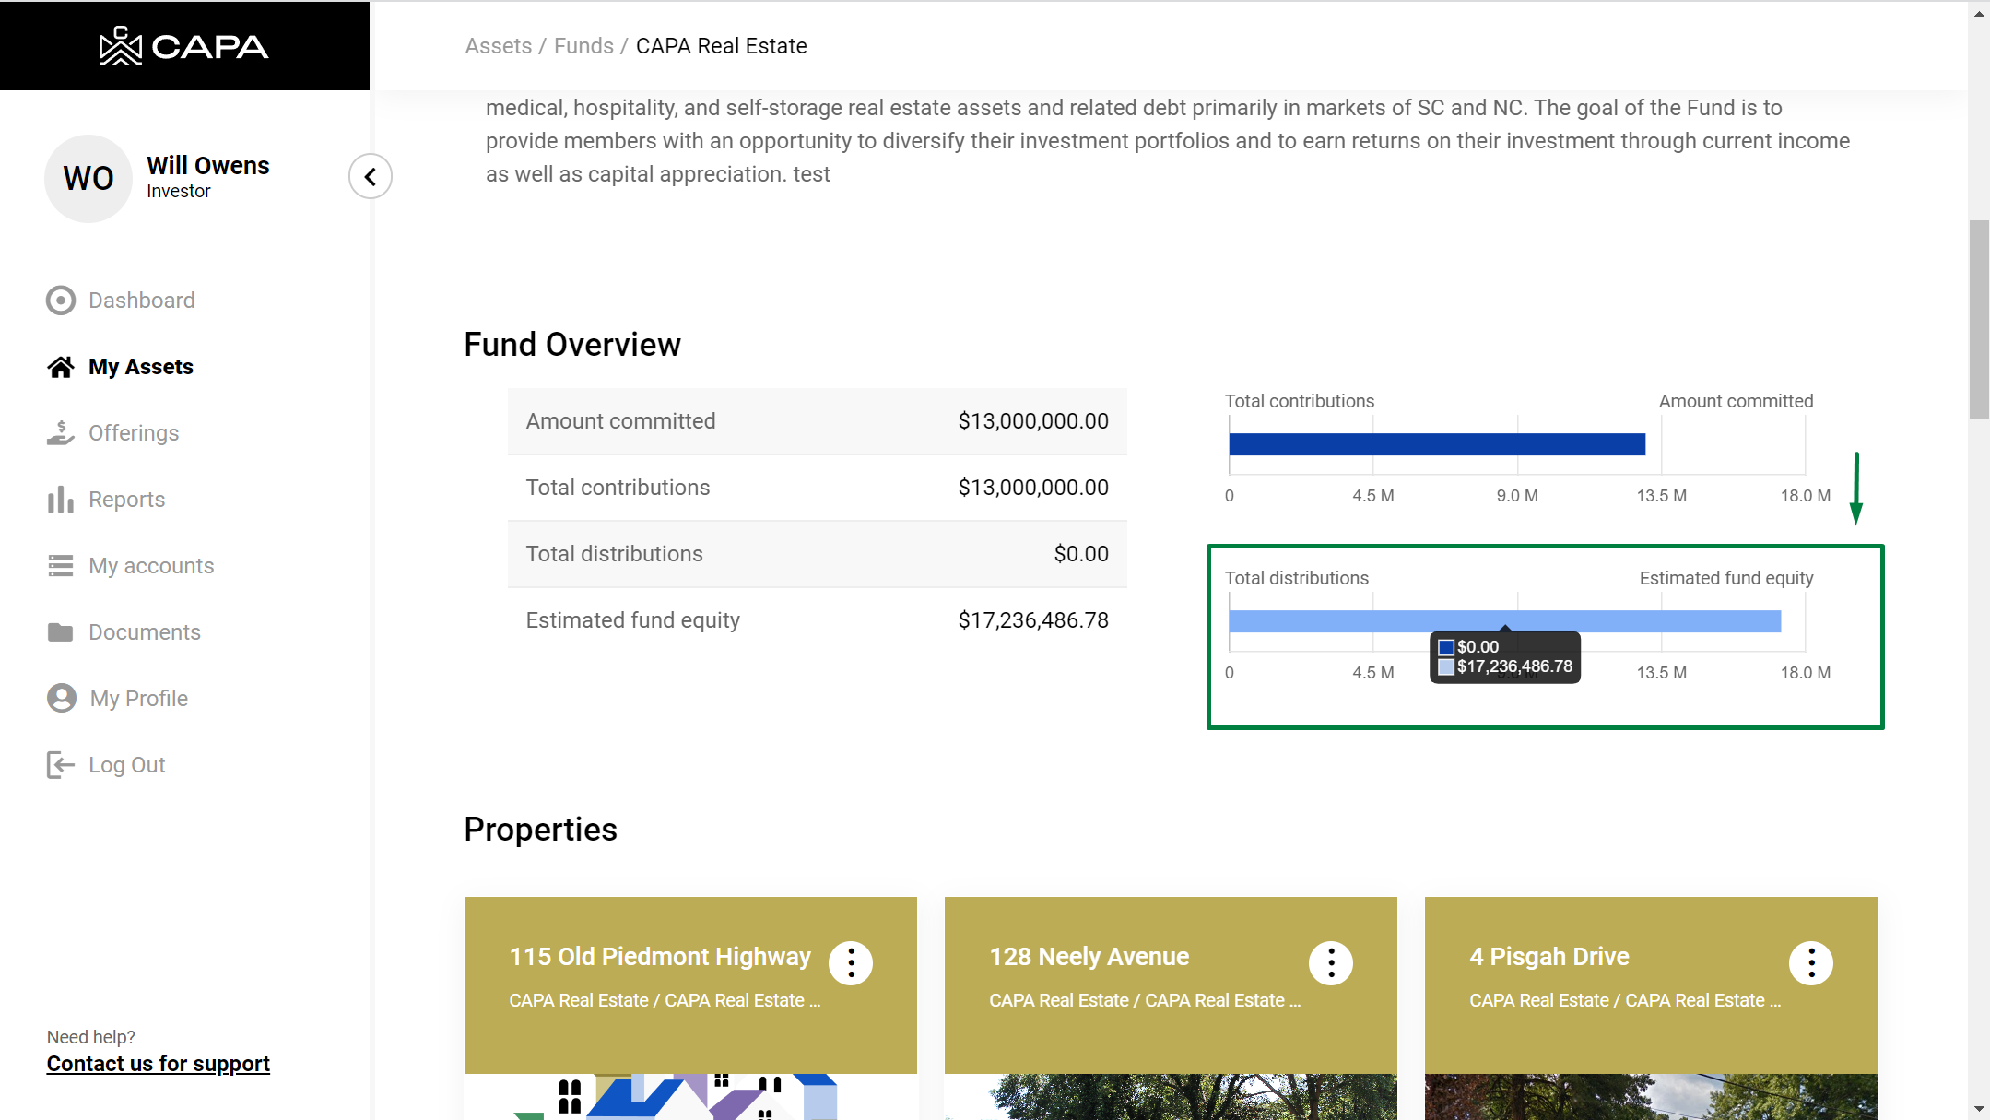This screenshot has width=1990, height=1120.
Task: Click the CAPA logo in header
Action: click(x=184, y=46)
